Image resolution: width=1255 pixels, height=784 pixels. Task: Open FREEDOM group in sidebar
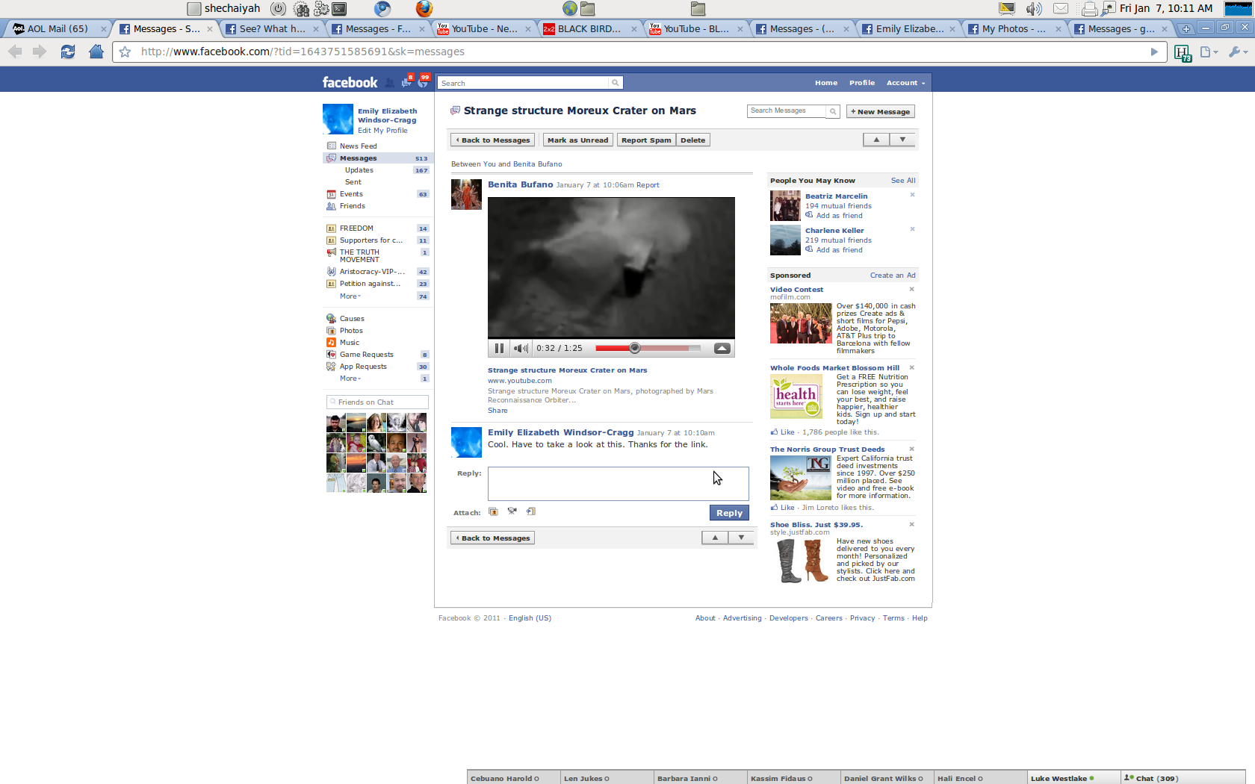coord(356,228)
